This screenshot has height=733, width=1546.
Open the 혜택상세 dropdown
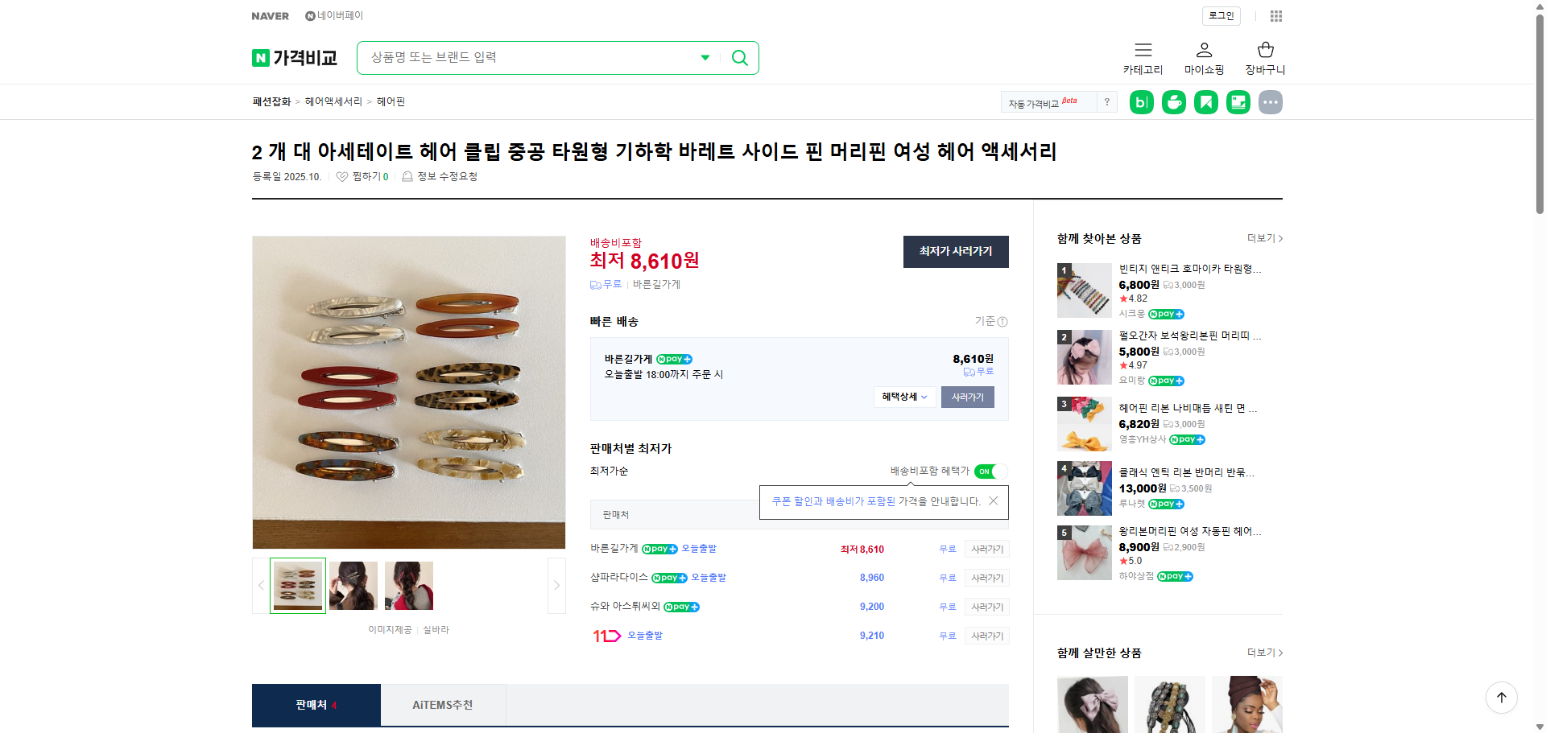903,397
